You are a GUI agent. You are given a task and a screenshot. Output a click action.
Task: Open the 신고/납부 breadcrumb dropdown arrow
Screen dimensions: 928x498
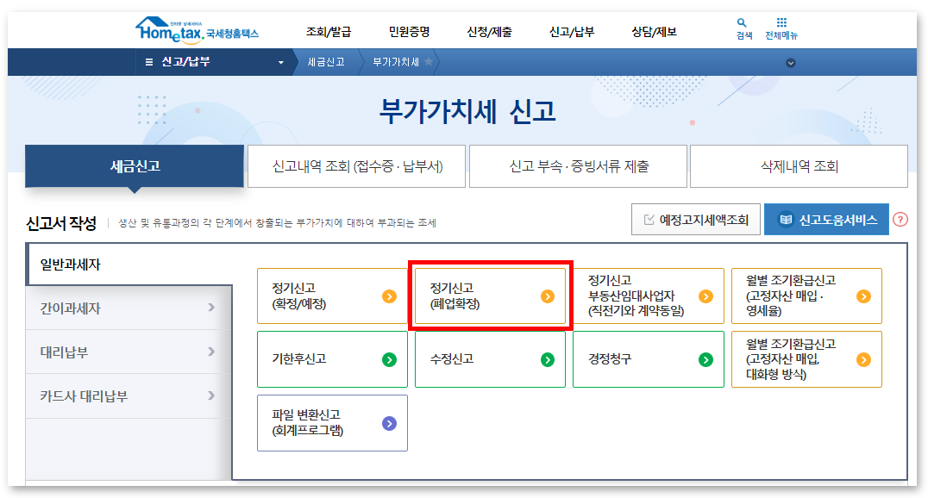pyautogui.click(x=279, y=61)
